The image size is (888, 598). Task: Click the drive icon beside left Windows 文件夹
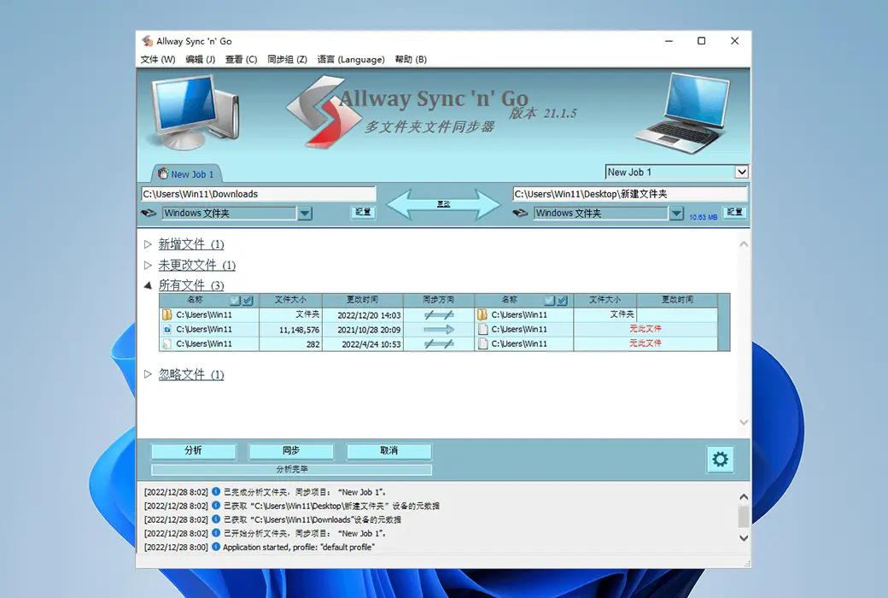tap(149, 213)
